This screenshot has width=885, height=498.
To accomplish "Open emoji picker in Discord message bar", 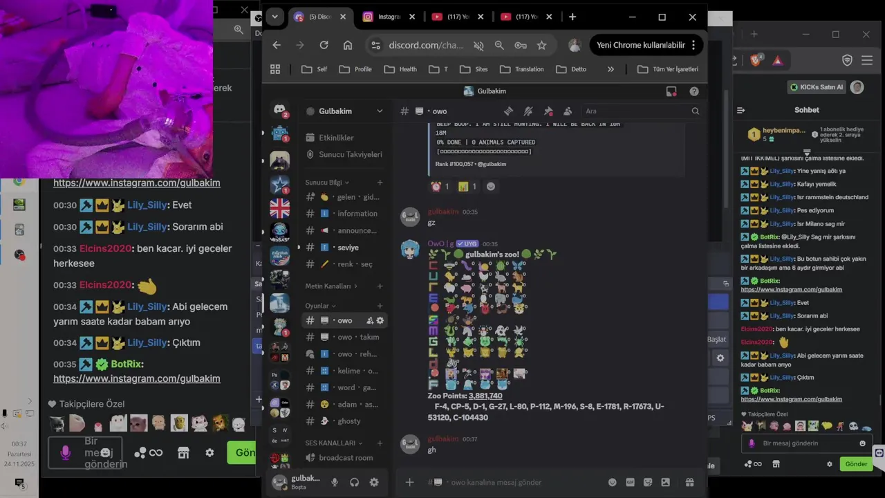I will pos(612,482).
